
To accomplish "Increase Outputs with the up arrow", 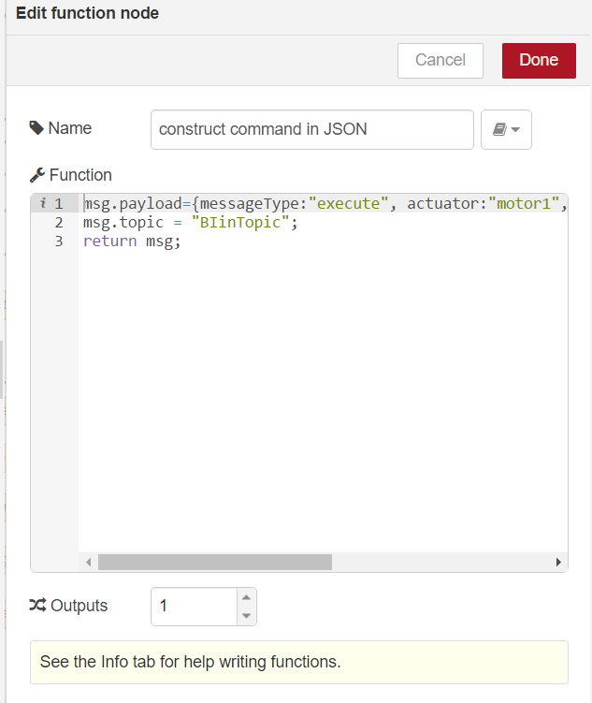I will click(x=246, y=597).
